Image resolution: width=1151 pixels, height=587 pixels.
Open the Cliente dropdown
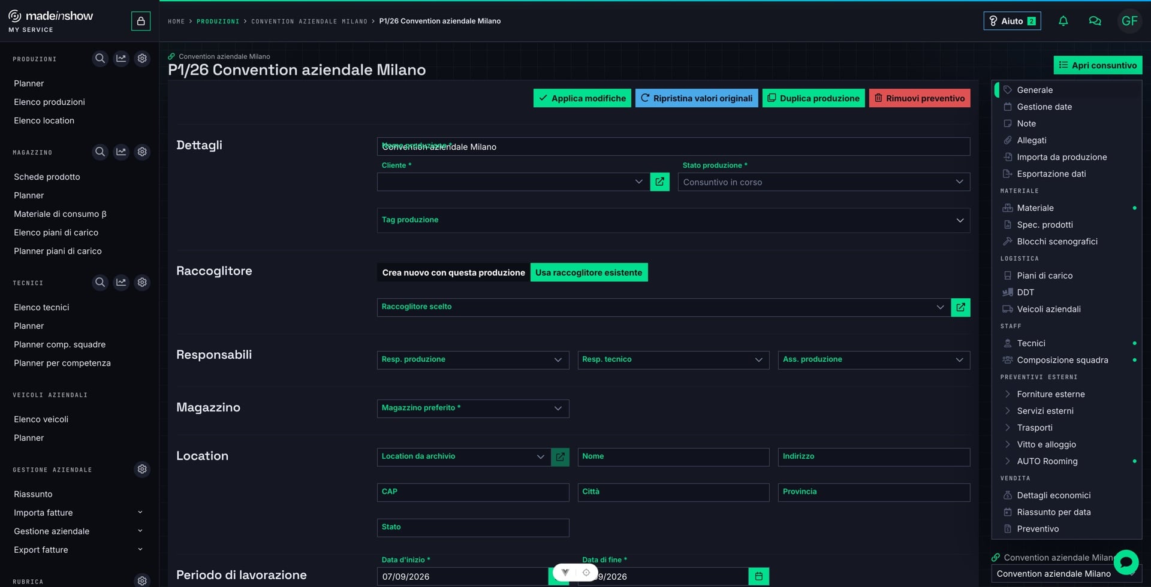pyautogui.click(x=513, y=181)
